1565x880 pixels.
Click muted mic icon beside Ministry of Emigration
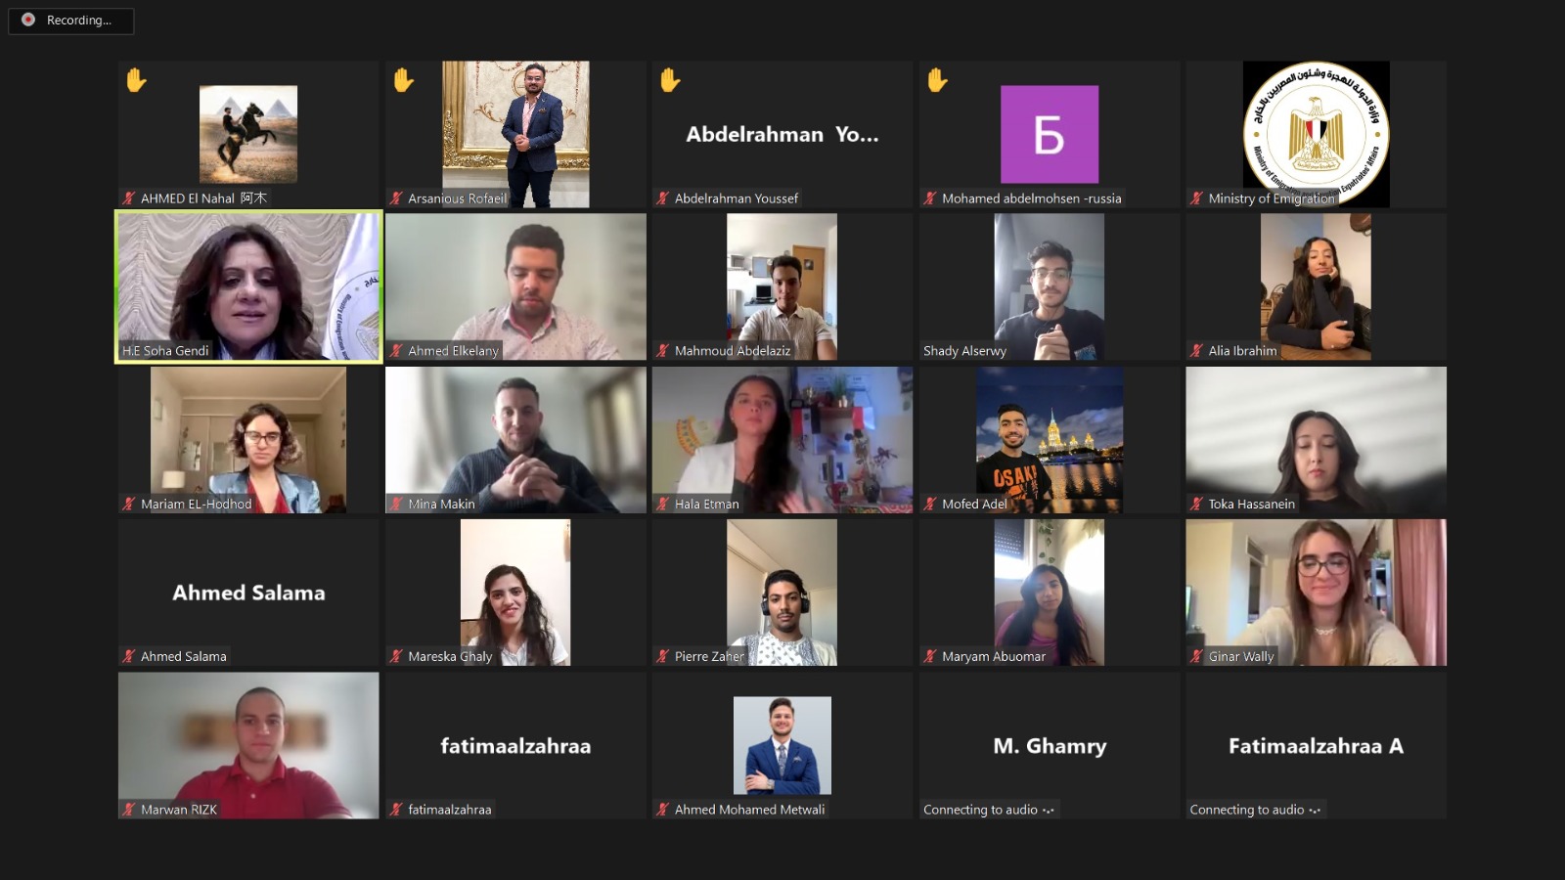pyautogui.click(x=1196, y=198)
